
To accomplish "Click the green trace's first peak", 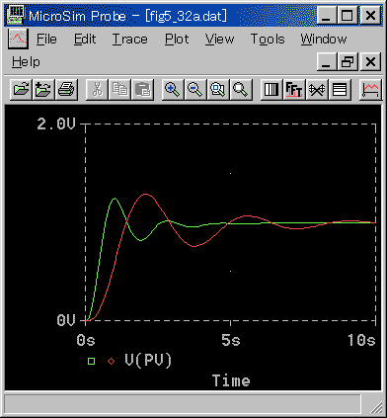I will [x=115, y=199].
